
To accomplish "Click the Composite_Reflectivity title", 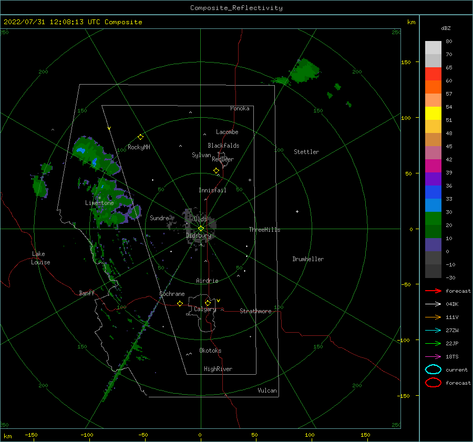I will click(236, 8).
